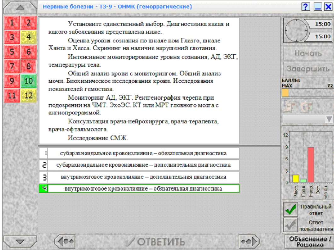This screenshot has height=250, width=334.
Task: Open Объяснение / Решение explanation
Action: (x=310, y=242)
